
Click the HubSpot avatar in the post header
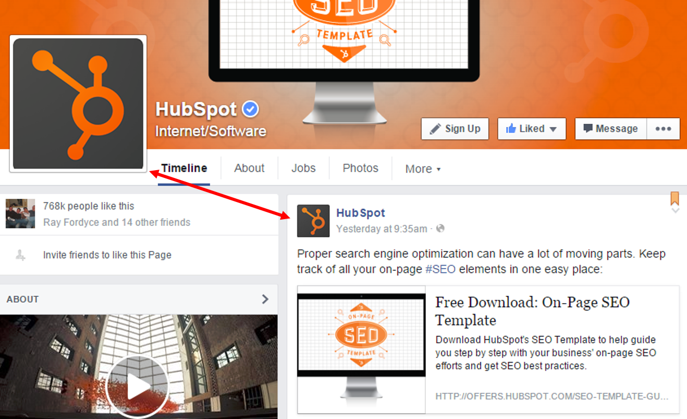click(x=313, y=221)
